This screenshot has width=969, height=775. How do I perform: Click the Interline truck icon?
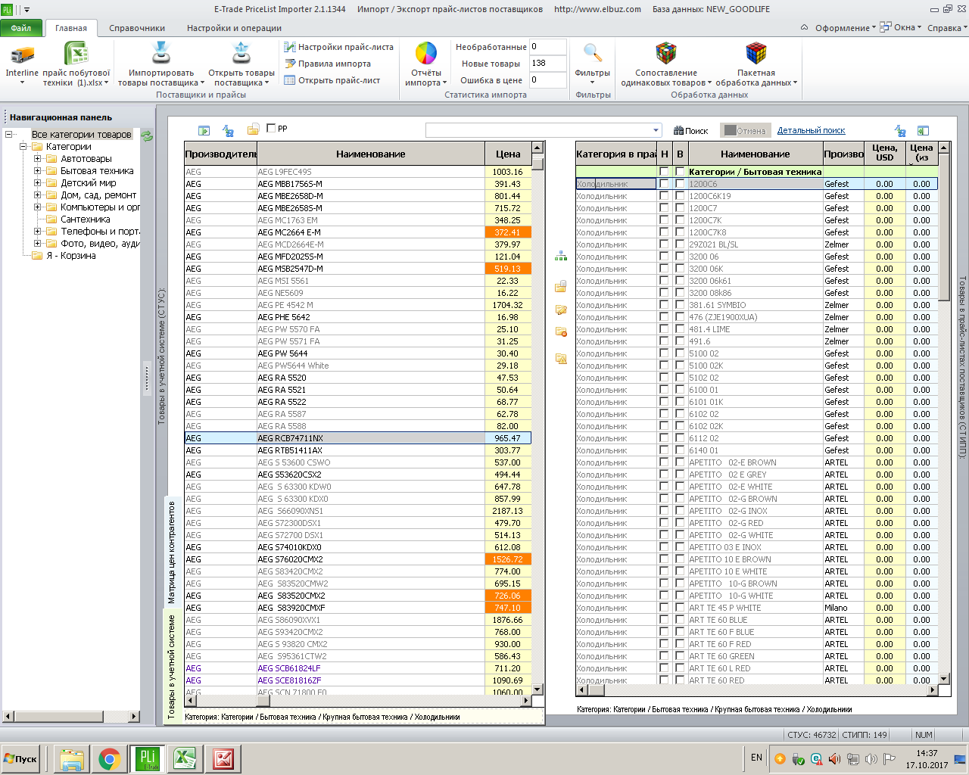tap(22, 54)
